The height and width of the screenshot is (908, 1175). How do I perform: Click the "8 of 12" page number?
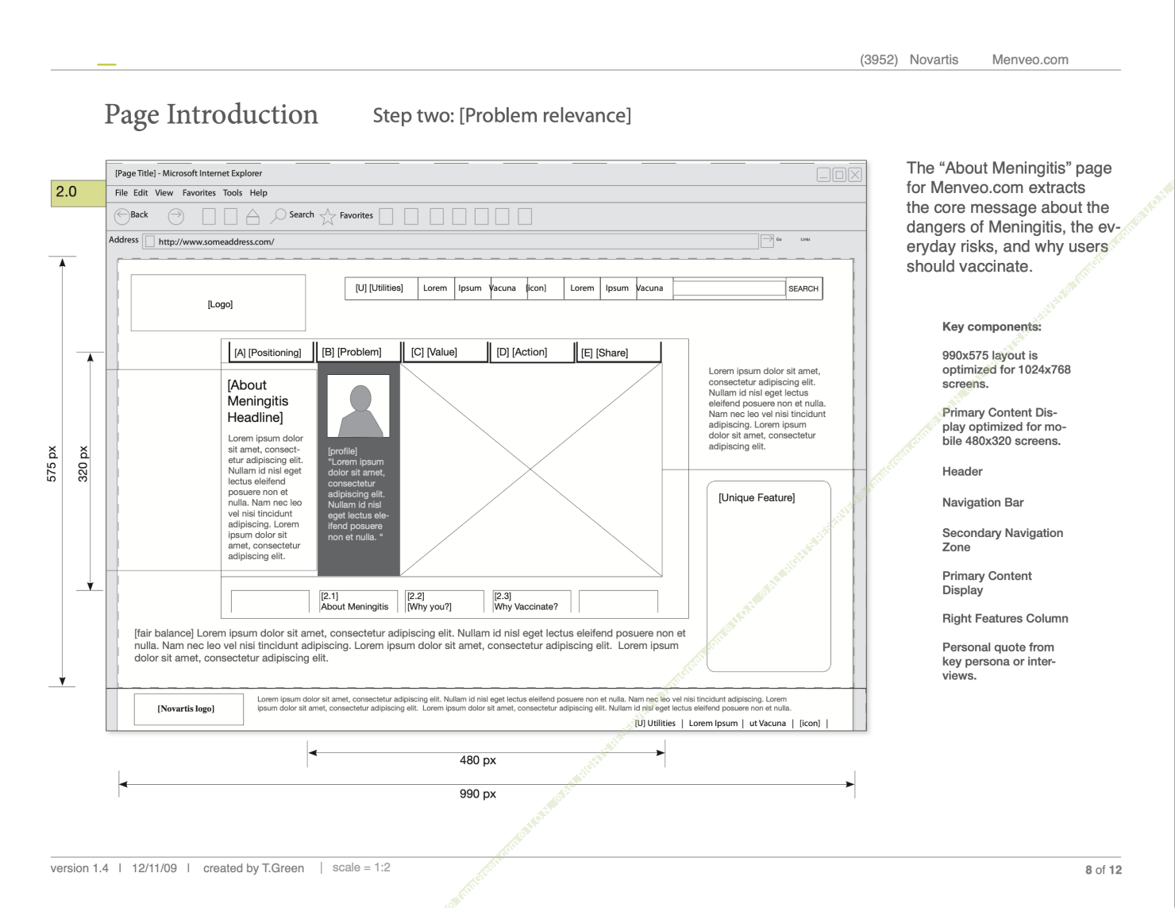[x=1104, y=870]
